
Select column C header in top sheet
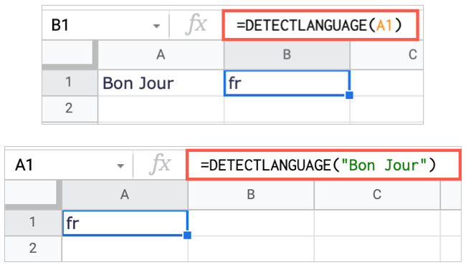pos(386,55)
